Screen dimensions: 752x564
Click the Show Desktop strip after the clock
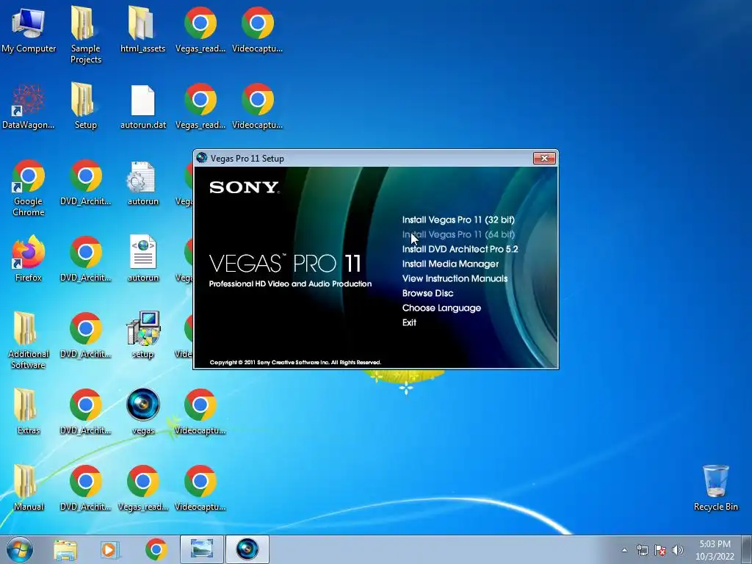coord(747,549)
